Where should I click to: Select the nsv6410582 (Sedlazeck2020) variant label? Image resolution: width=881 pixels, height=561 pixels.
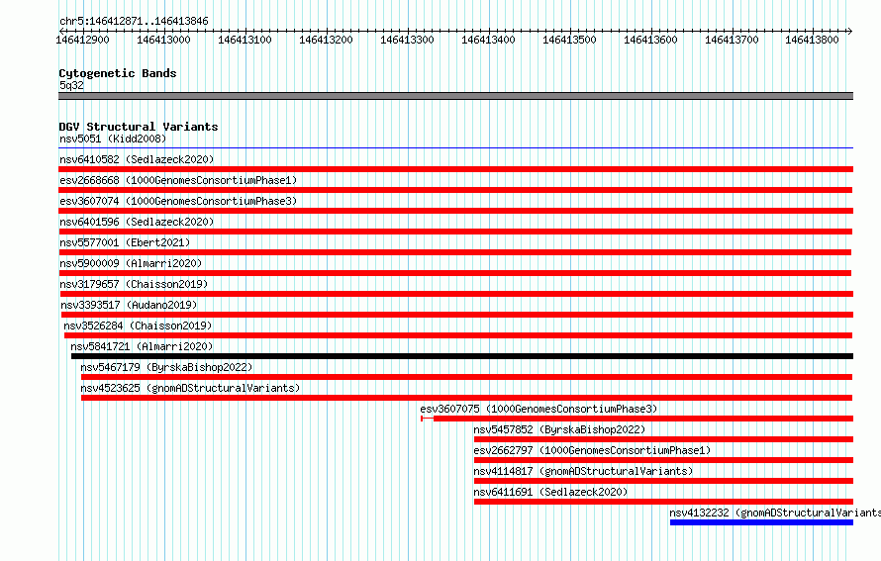pyautogui.click(x=137, y=159)
